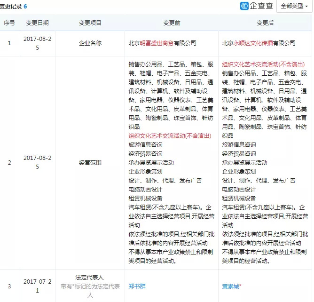Open 郑书群 legal representative link
314x302 pixels.
click(137, 286)
